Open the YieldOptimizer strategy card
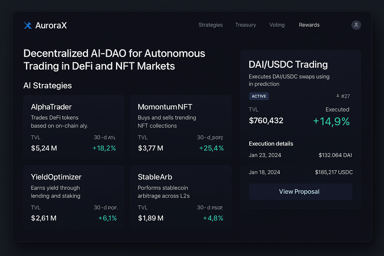 [x=73, y=197]
